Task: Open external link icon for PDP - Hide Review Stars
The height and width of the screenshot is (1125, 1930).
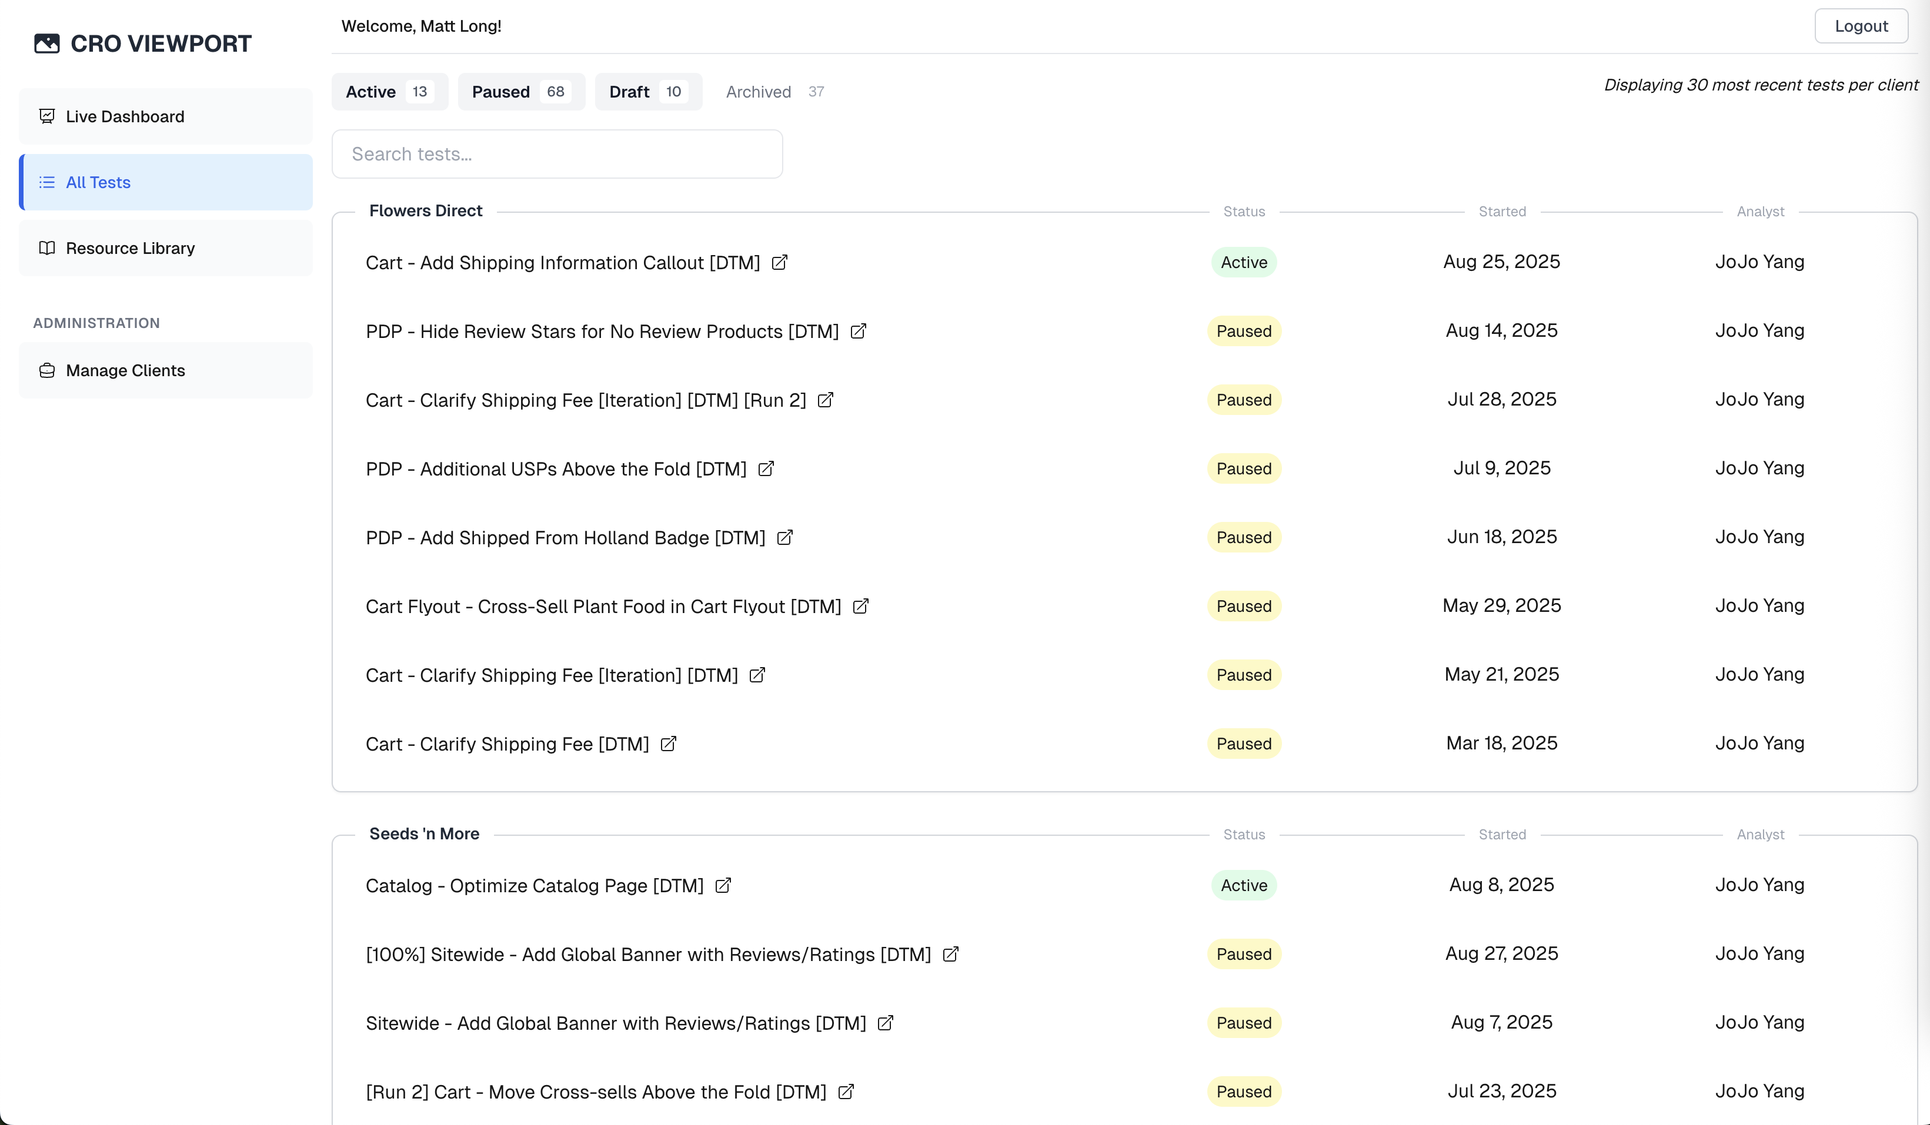Action: [858, 332]
